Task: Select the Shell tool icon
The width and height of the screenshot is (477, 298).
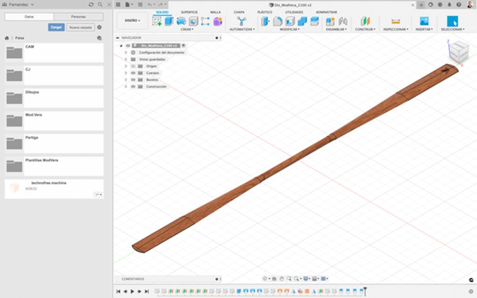Action: [290, 21]
